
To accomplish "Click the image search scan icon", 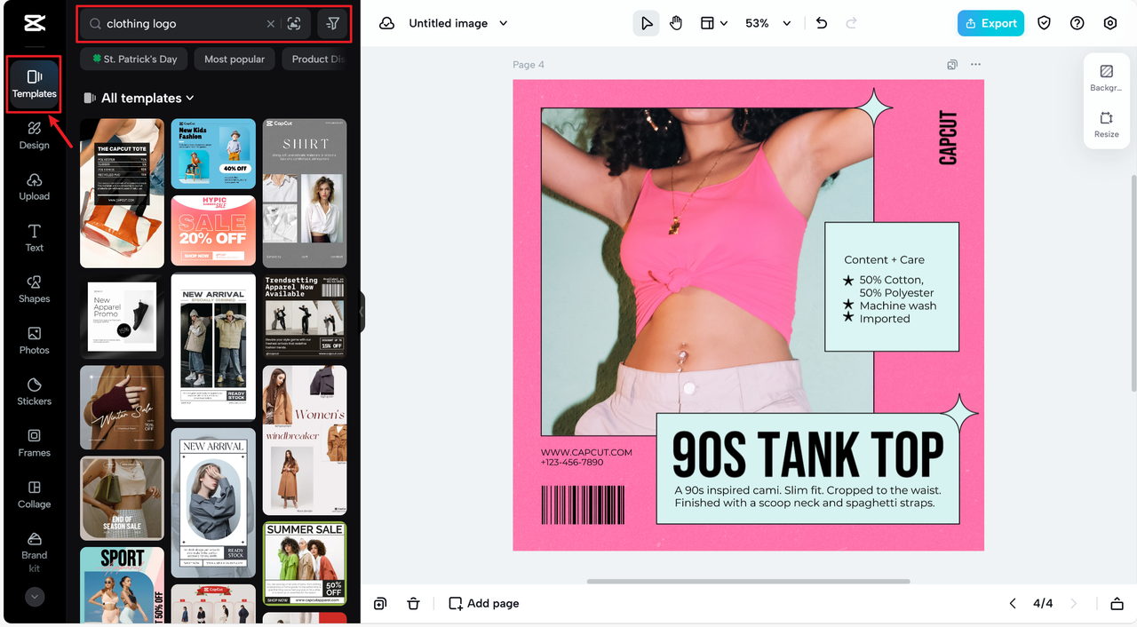I will (294, 24).
